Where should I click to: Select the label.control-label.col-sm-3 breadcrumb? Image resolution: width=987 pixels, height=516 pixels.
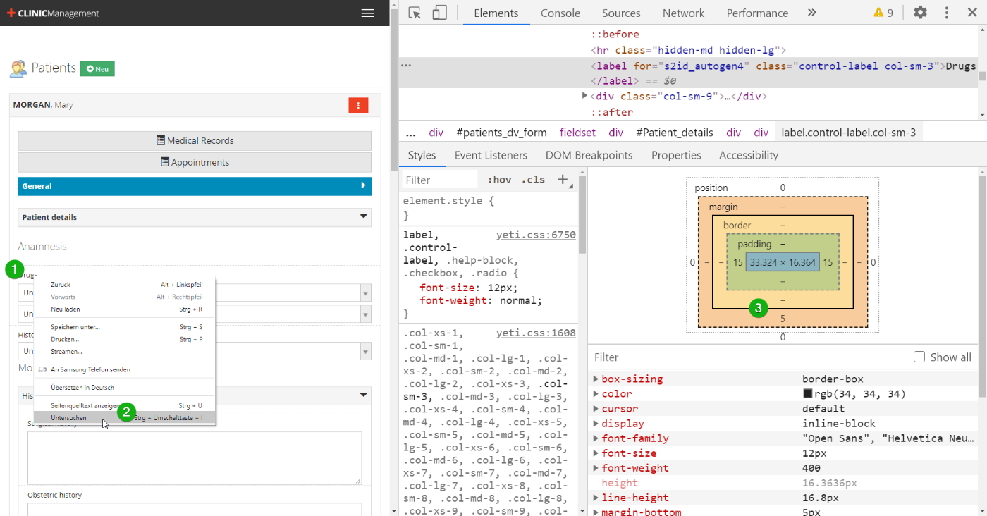point(848,133)
